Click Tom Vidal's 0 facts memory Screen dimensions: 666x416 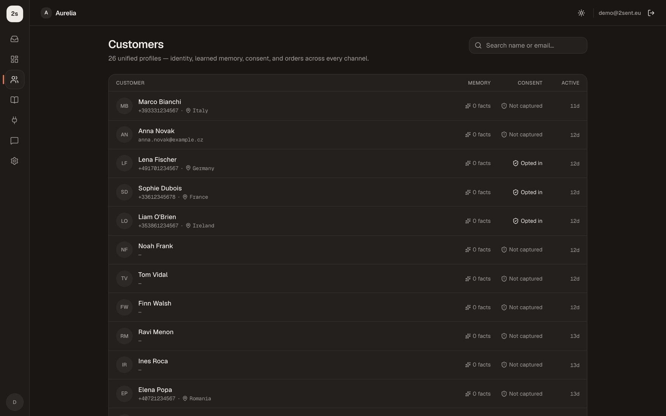[478, 279]
